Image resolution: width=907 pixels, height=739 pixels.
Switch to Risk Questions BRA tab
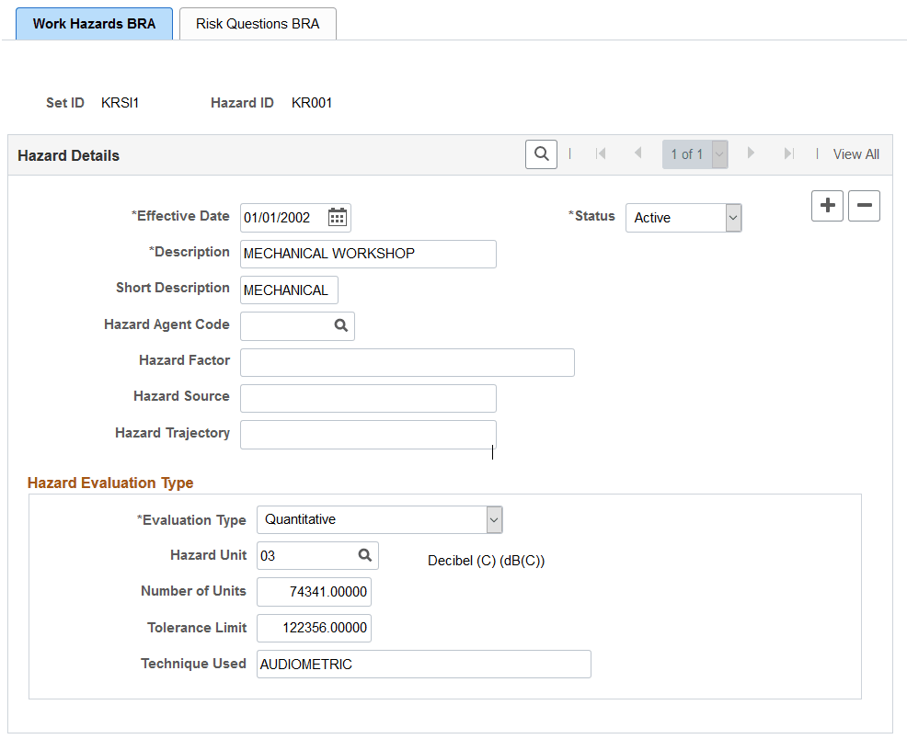[x=258, y=24]
